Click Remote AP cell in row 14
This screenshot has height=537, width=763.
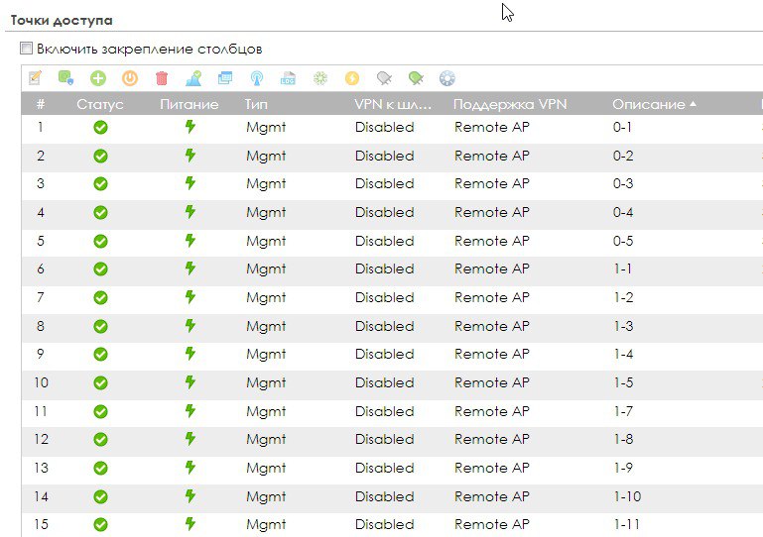492,496
